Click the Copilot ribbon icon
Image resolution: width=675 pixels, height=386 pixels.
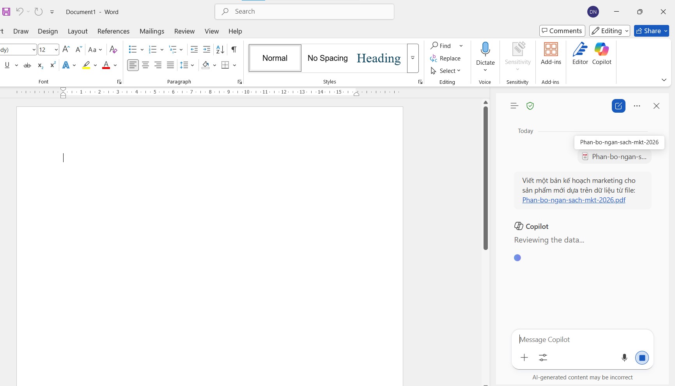coord(602,53)
